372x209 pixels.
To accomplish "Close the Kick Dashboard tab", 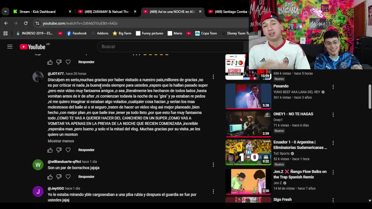I will (x=70, y=12).
